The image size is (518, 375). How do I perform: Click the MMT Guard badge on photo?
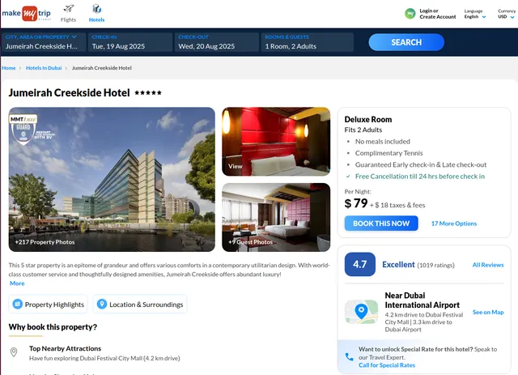(23, 129)
